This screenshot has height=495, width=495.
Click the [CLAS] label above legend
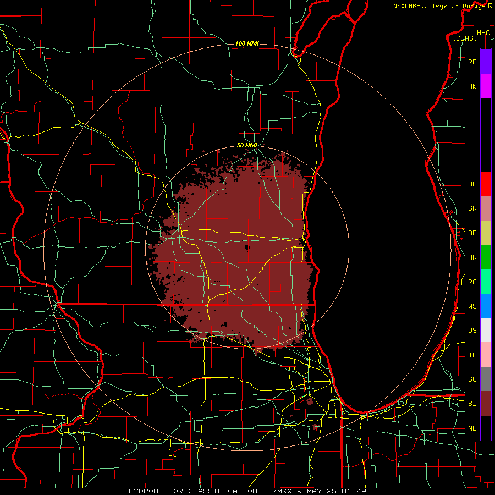465,38
